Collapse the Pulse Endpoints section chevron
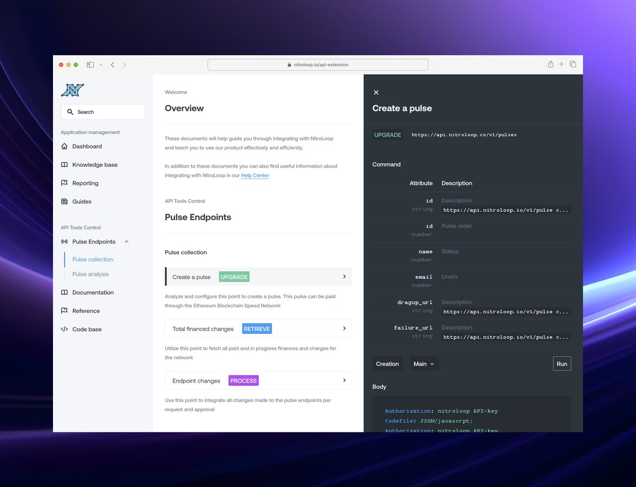 (x=126, y=242)
